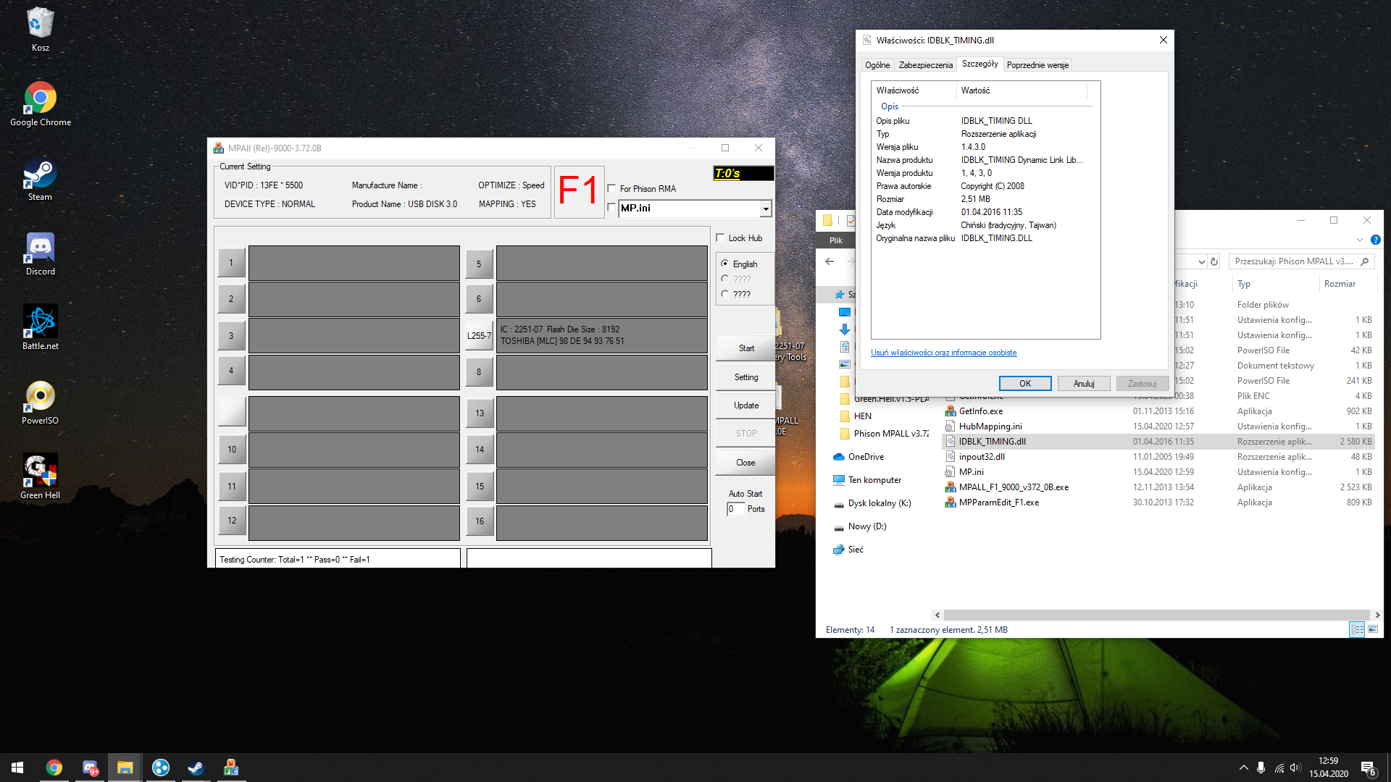Select the English language radio button
This screenshot has height=782, width=1391.
[x=724, y=264]
